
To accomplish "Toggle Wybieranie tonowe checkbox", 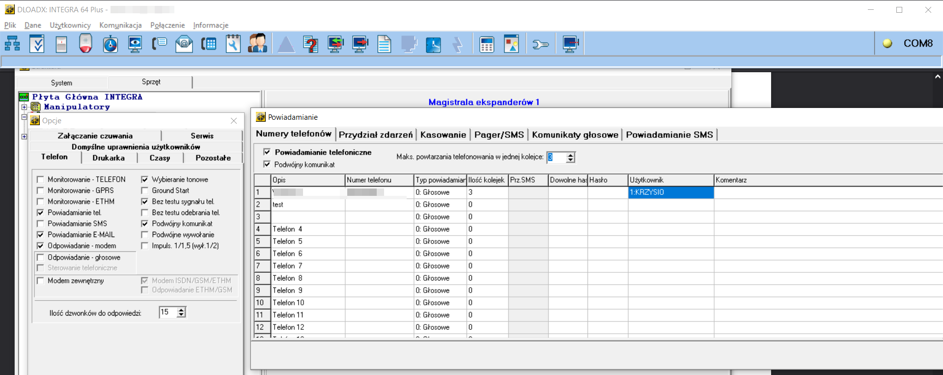I will tap(145, 180).
